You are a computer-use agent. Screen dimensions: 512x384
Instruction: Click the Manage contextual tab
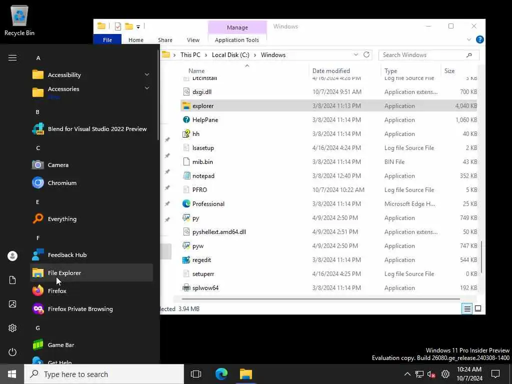coord(237,27)
